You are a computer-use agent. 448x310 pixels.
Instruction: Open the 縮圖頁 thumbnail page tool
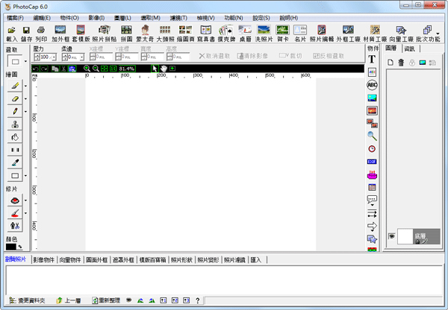coord(185,34)
